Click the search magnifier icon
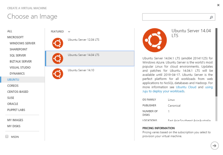 click(211, 17)
